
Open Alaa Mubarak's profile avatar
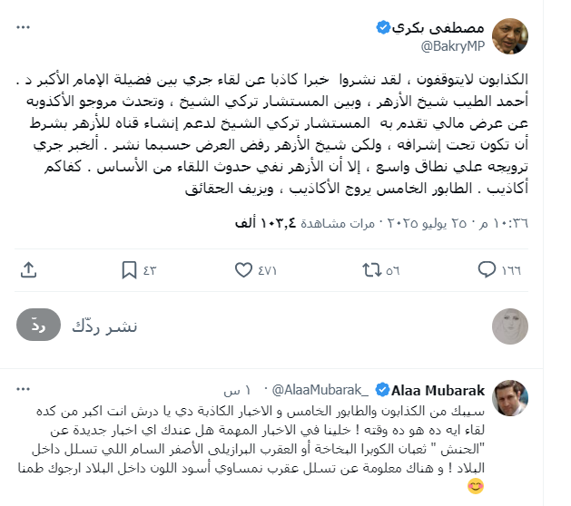pos(511,400)
